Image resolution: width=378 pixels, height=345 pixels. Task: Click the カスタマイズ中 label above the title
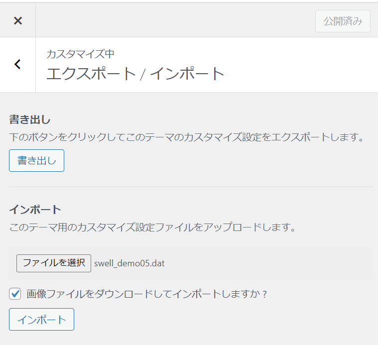pyautogui.click(x=80, y=54)
